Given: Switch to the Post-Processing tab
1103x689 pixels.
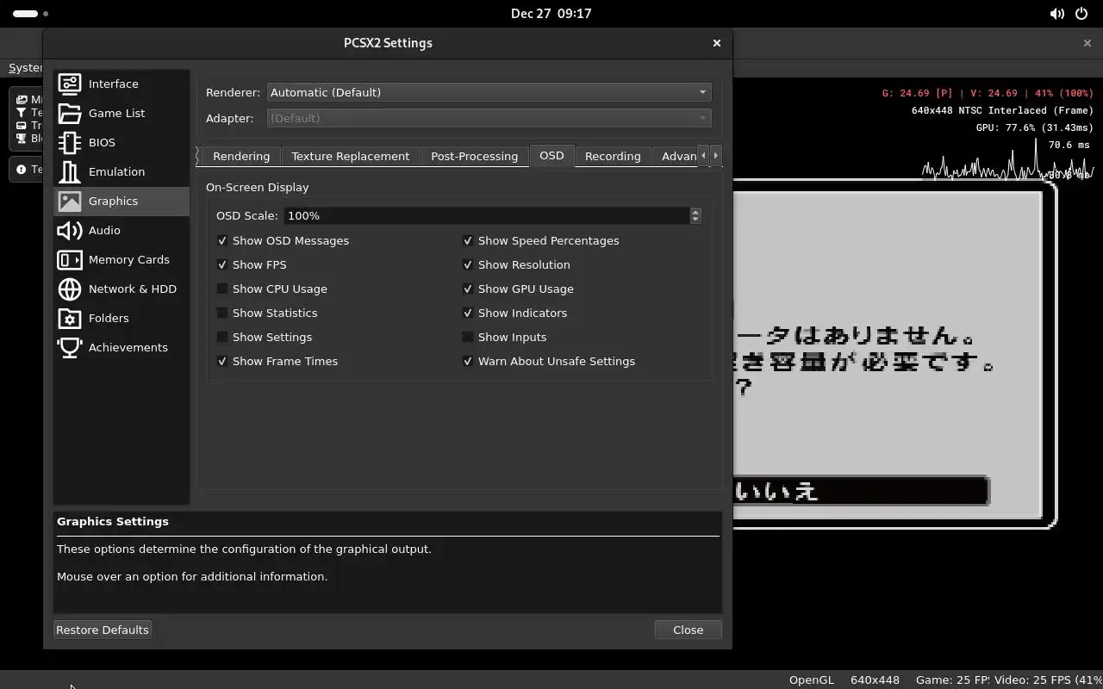Looking at the screenshot, I should pos(474,156).
